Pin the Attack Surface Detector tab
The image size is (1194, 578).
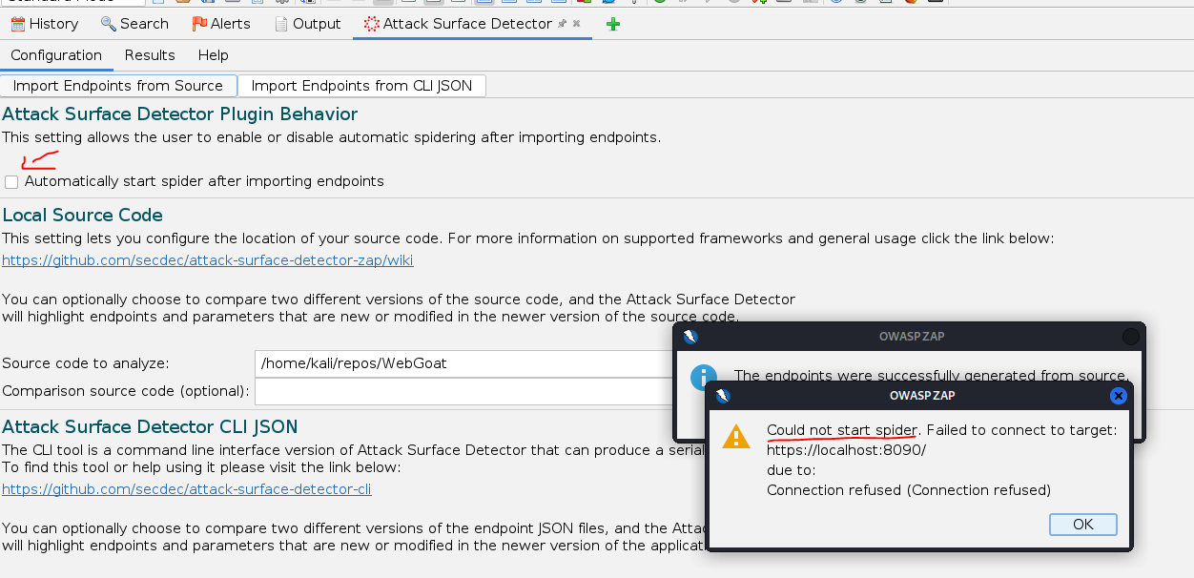click(563, 24)
